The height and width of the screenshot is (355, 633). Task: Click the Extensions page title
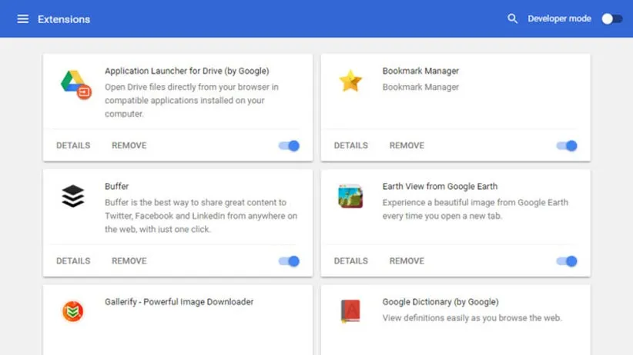click(x=64, y=19)
